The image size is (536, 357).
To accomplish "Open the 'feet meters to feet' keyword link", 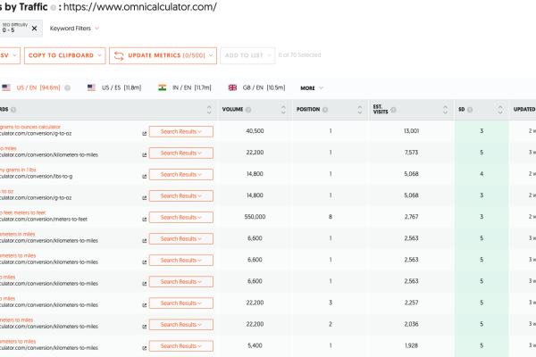I will pyautogui.click(x=22, y=212).
